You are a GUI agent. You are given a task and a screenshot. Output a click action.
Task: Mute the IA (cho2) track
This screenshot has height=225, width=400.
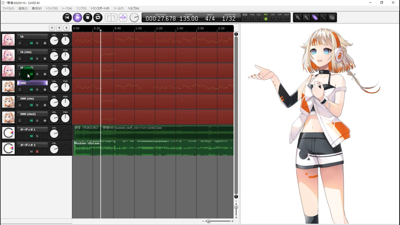point(31,74)
